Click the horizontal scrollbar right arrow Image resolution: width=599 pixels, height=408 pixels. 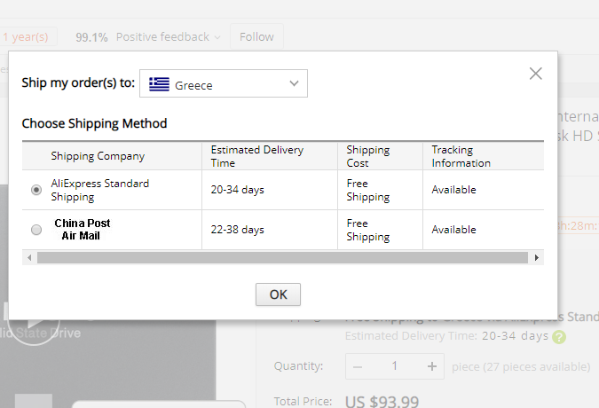(536, 257)
